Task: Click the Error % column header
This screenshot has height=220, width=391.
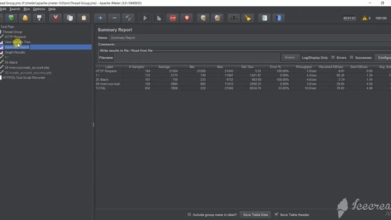Action: tap(276, 67)
